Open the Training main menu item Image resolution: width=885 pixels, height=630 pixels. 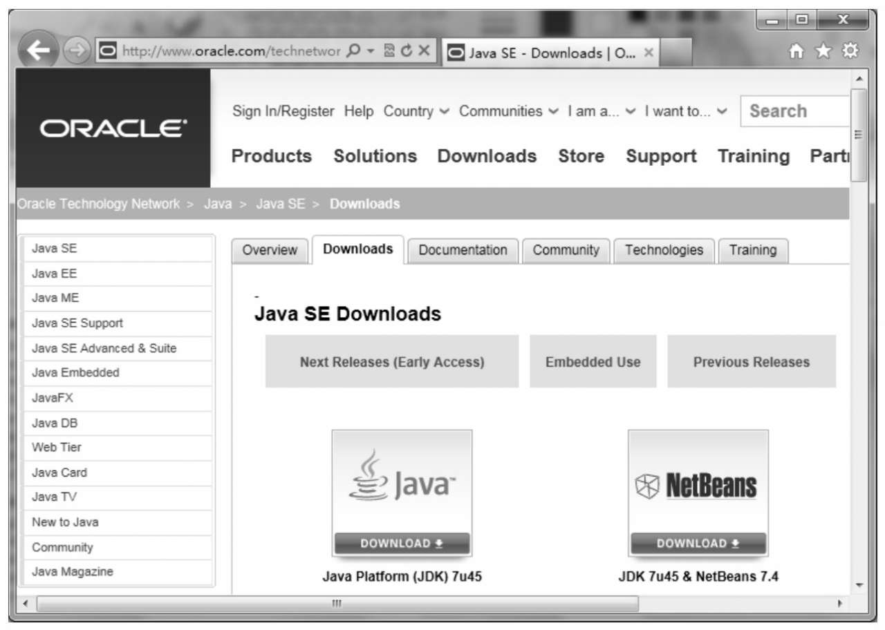(x=754, y=156)
